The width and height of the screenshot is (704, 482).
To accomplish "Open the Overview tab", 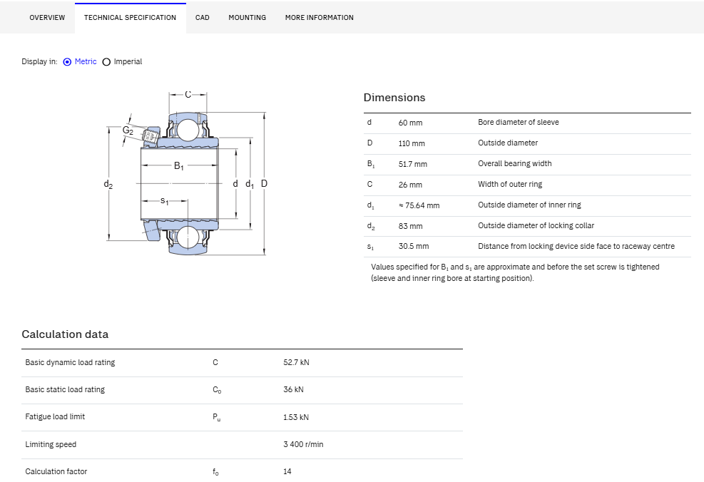I will pos(47,18).
